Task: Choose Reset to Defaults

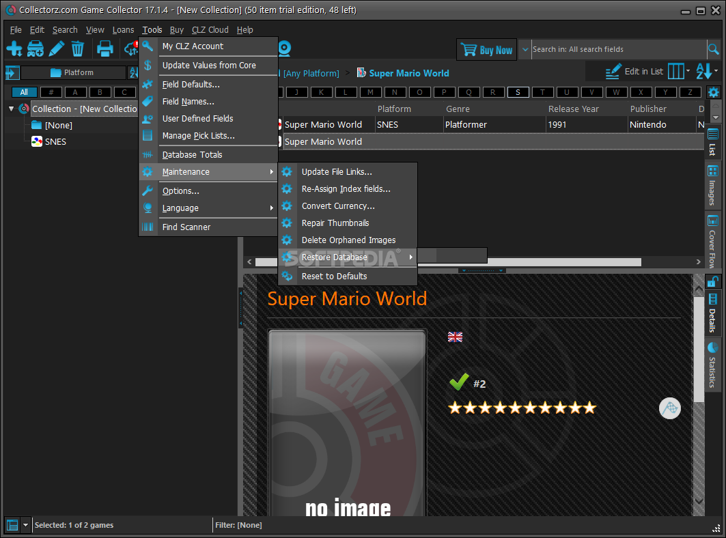Action: [348, 277]
